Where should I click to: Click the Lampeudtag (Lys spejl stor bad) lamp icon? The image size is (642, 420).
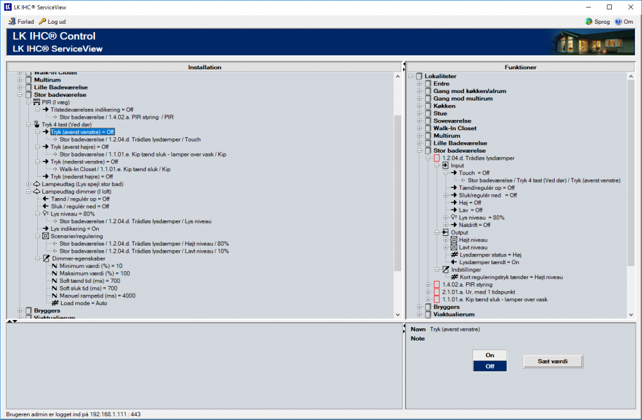[37, 184]
